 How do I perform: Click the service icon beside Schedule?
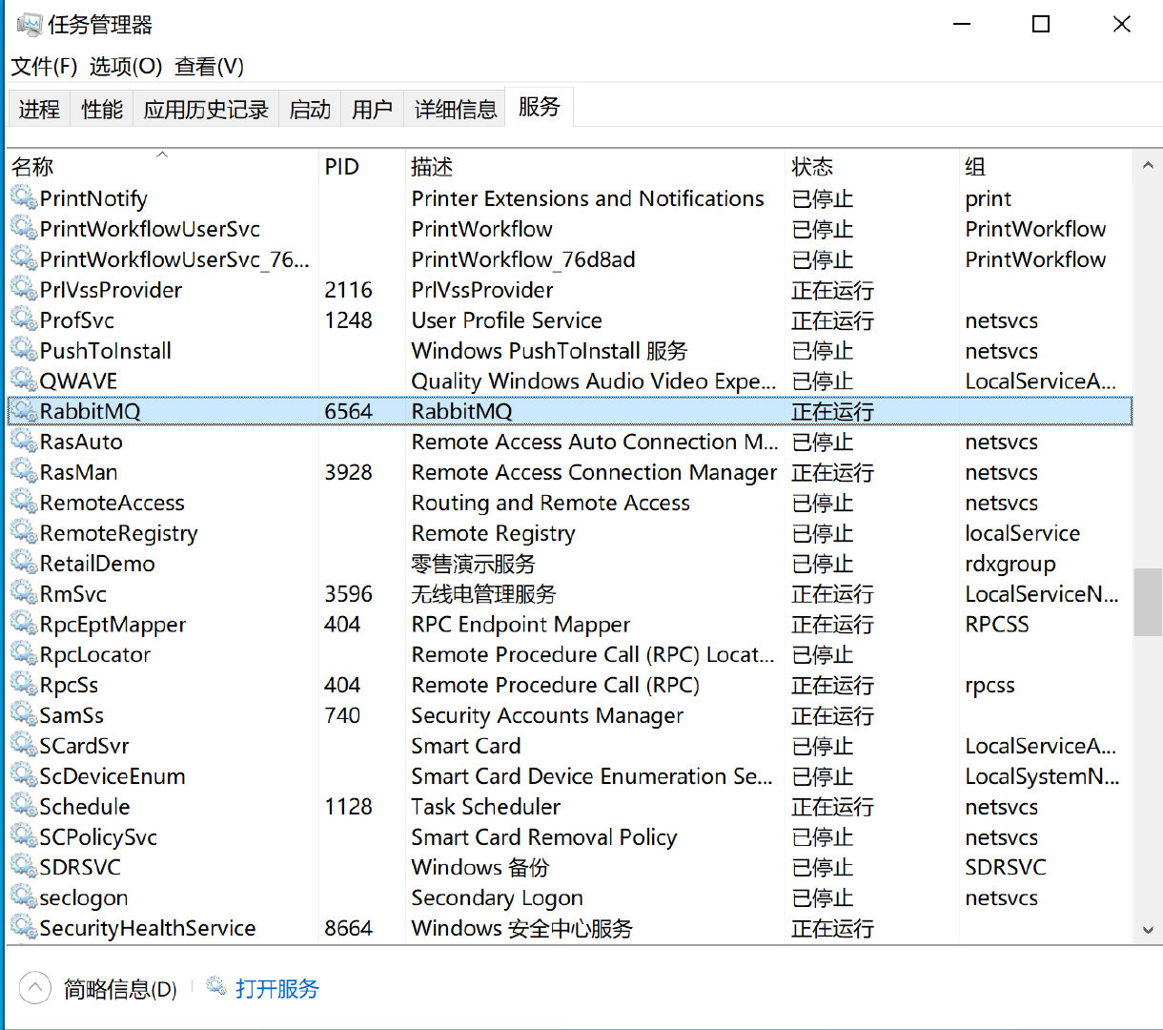coord(24,807)
